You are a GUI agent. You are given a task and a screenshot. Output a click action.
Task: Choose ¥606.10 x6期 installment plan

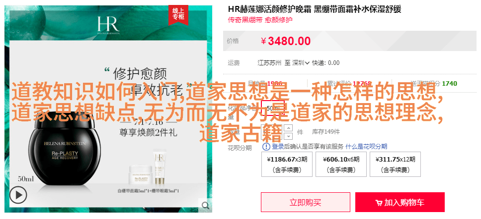[341, 164]
